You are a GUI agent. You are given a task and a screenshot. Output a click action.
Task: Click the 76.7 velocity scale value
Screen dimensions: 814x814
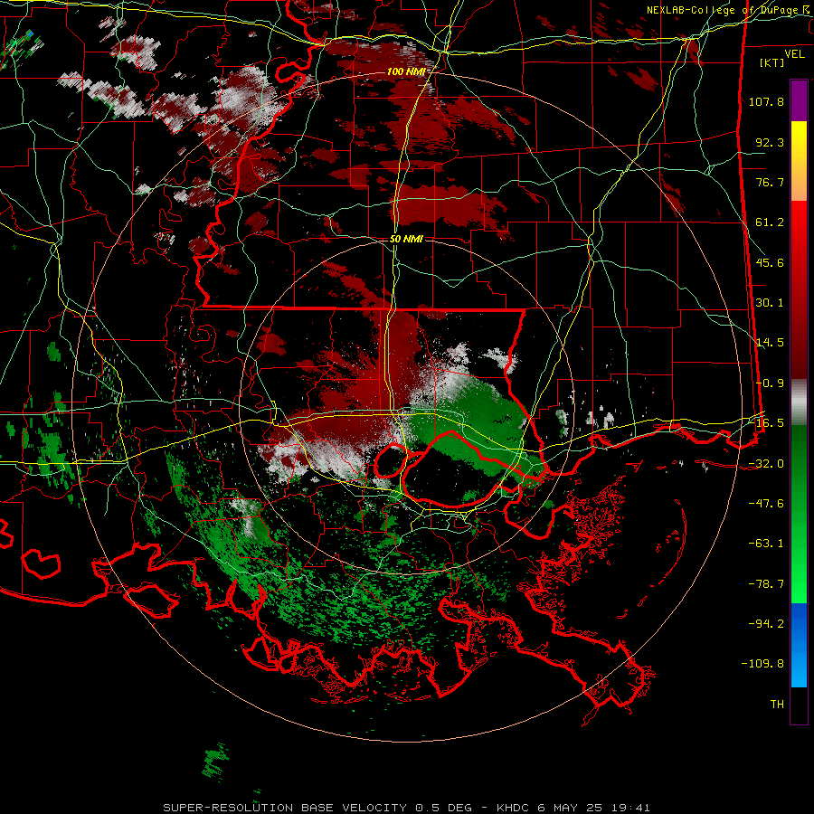click(x=770, y=182)
